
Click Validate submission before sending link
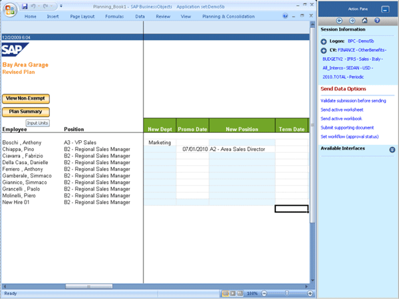pyautogui.click(x=353, y=101)
